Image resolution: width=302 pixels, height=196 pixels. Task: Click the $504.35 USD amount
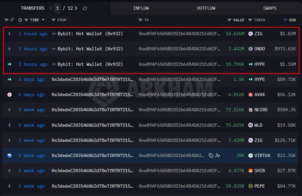pos(286,110)
